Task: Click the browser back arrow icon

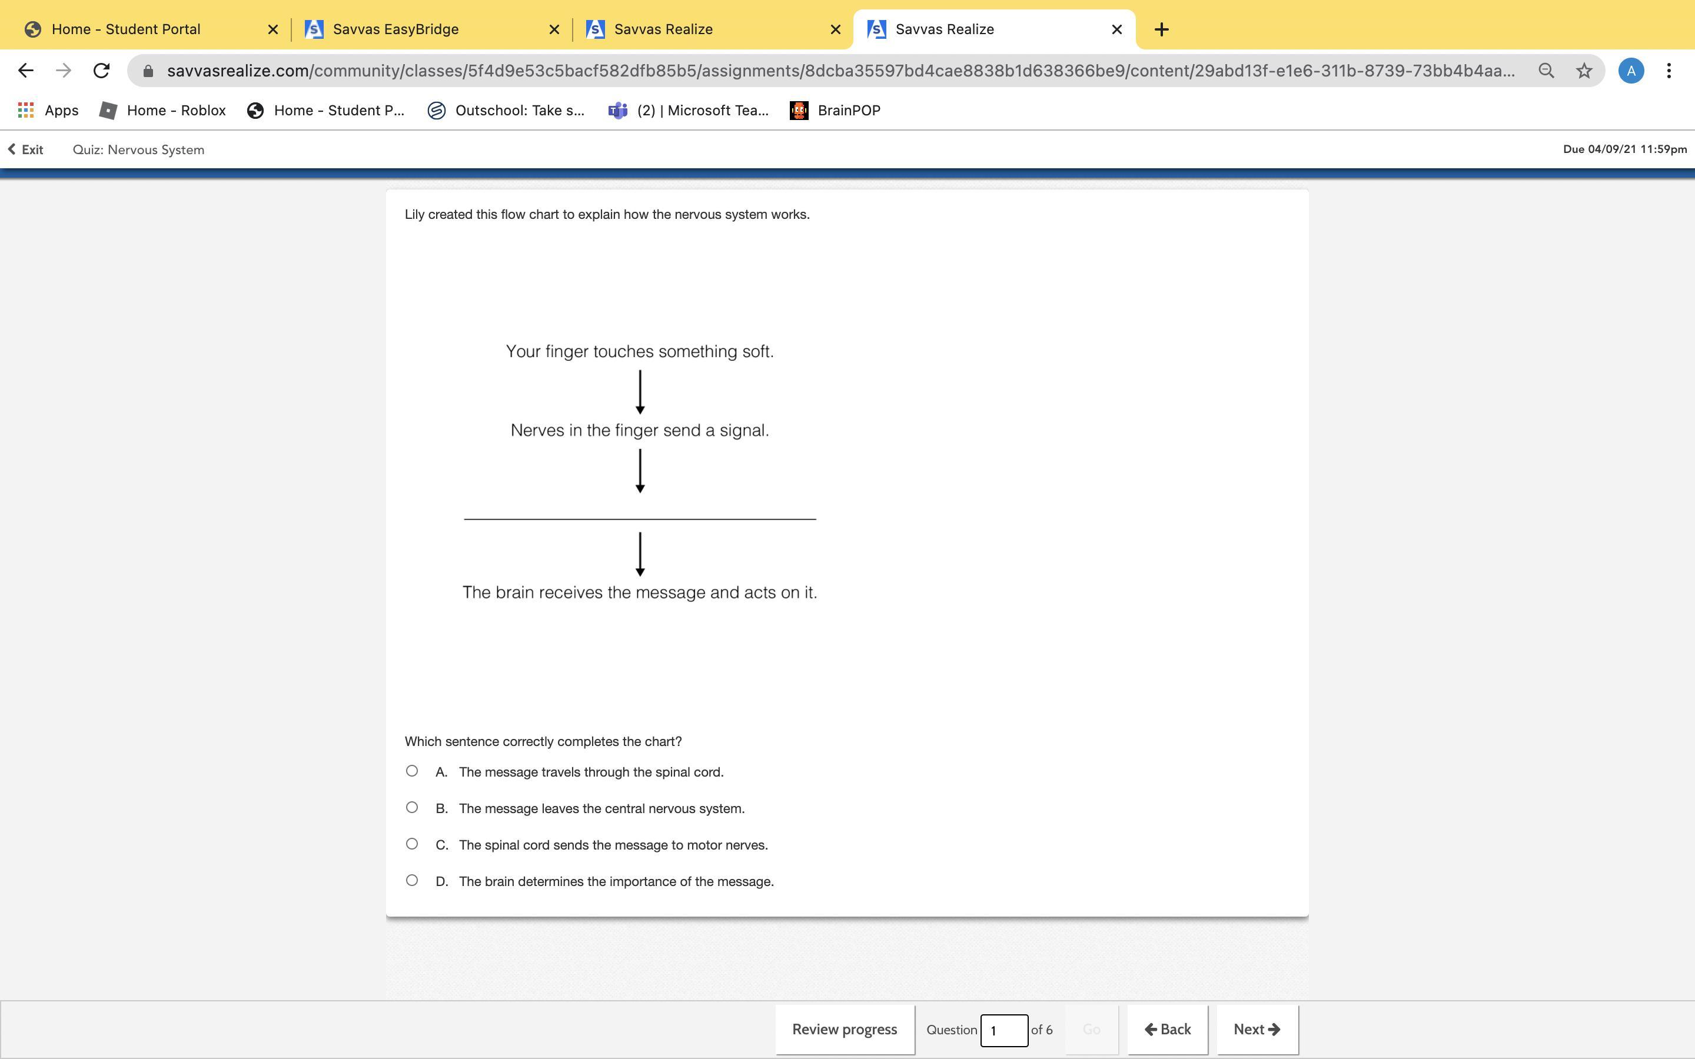Action: tap(26, 71)
